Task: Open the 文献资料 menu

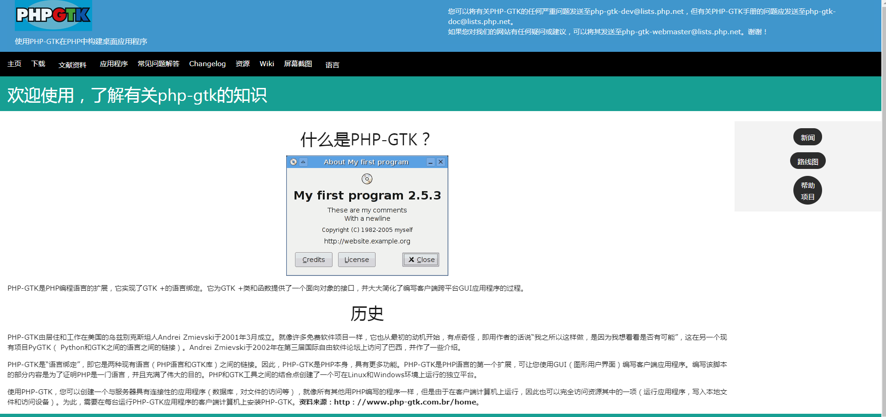Action: tap(72, 65)
